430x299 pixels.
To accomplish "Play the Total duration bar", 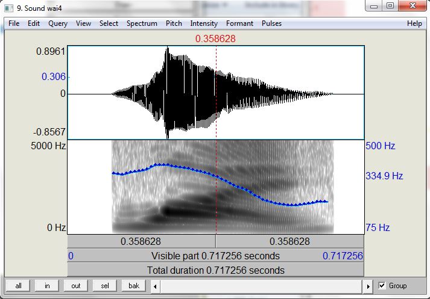I will point(215,270).
